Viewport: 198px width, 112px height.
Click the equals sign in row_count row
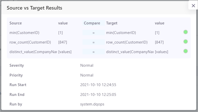click(93, 42)
